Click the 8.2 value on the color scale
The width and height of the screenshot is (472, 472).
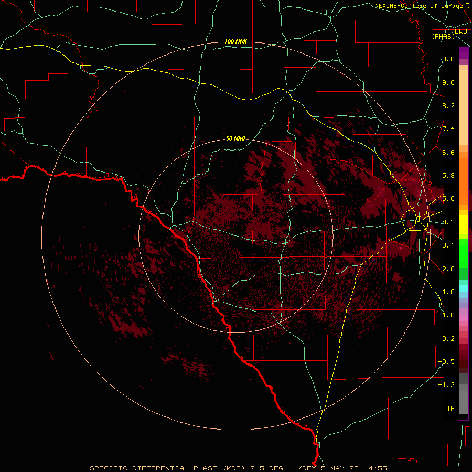448,105
